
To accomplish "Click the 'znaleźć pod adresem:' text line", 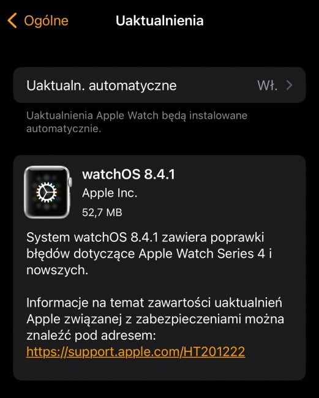I will [91, 336].
